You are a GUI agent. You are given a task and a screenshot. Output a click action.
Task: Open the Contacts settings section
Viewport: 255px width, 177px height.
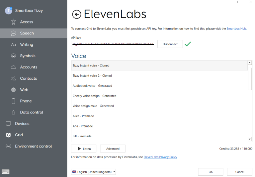(34, 78)
